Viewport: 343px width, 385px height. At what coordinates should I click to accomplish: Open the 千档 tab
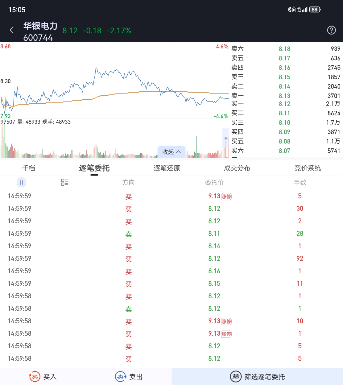(x=29, y=168)
